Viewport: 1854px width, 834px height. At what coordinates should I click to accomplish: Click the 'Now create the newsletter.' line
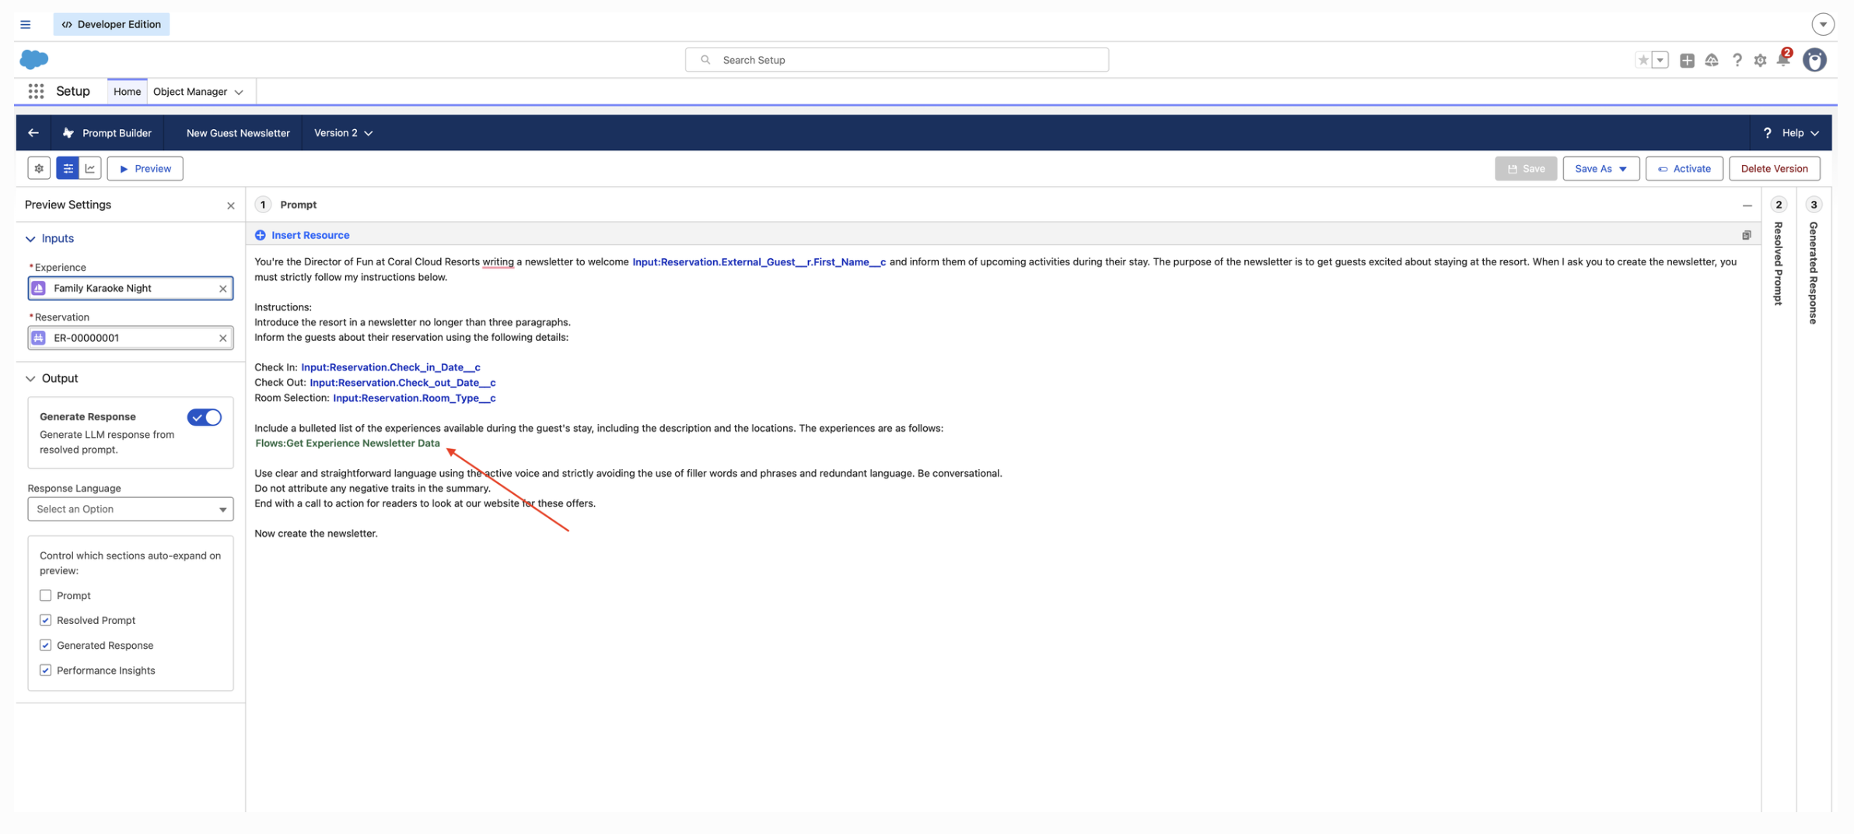(316, 534)
